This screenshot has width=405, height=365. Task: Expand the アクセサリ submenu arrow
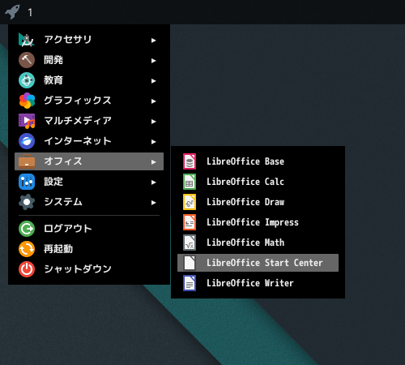154,41
